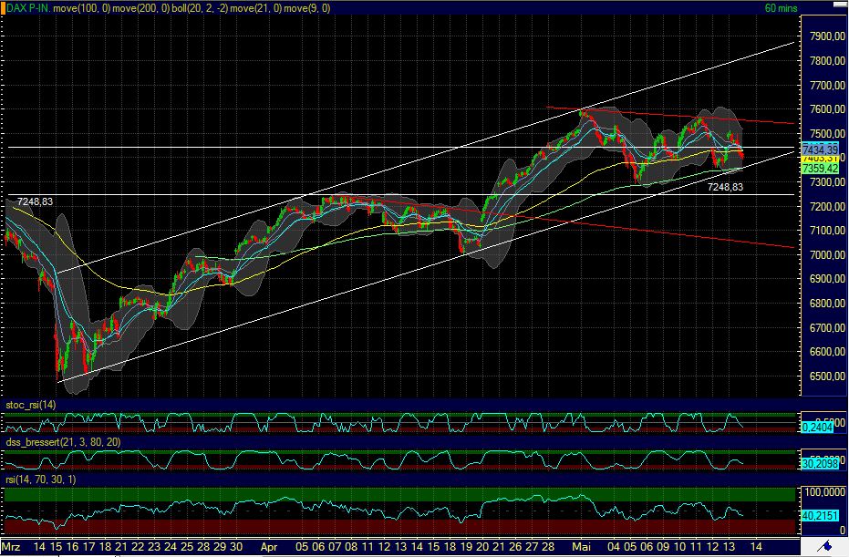Click the 30 date label on the axis
This screenshot has height=557, width=849.
(236, 547)
